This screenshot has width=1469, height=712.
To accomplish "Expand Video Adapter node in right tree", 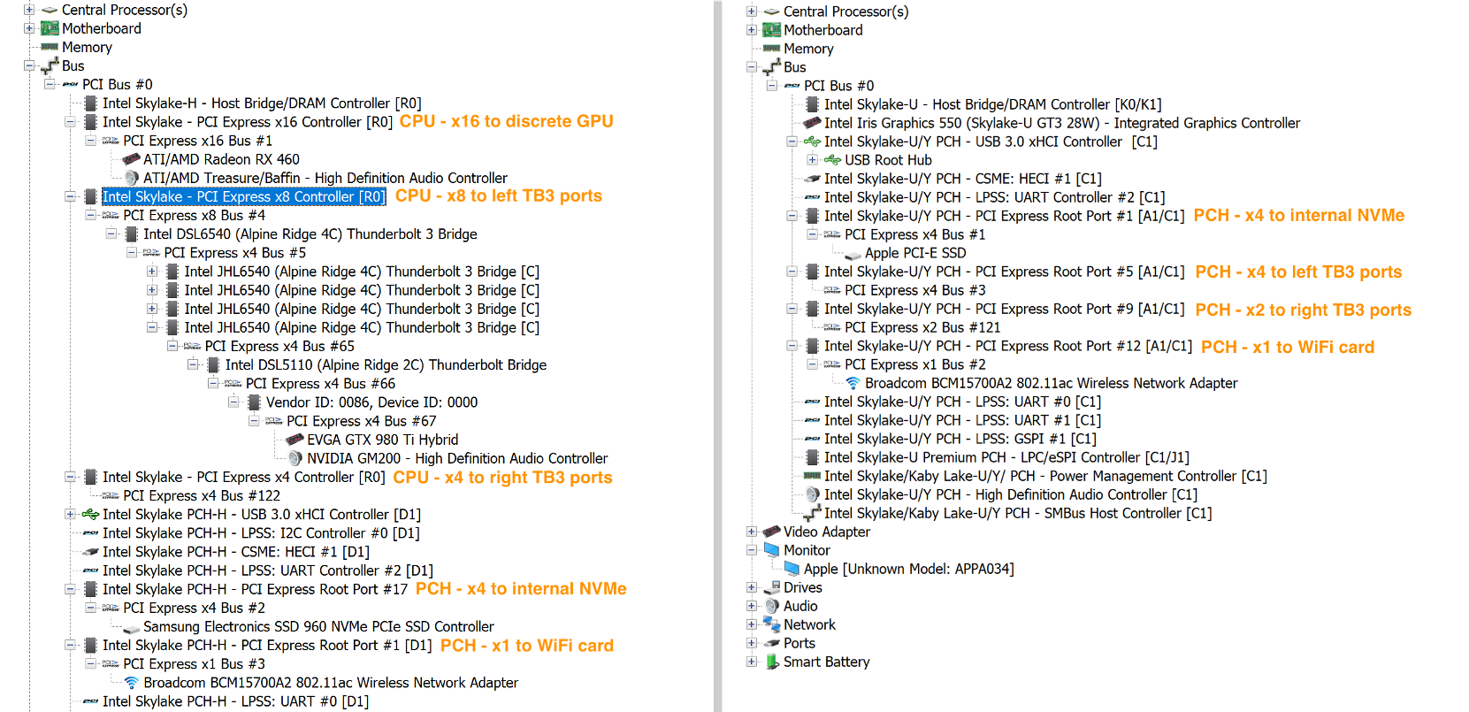I will coord(751,532).
